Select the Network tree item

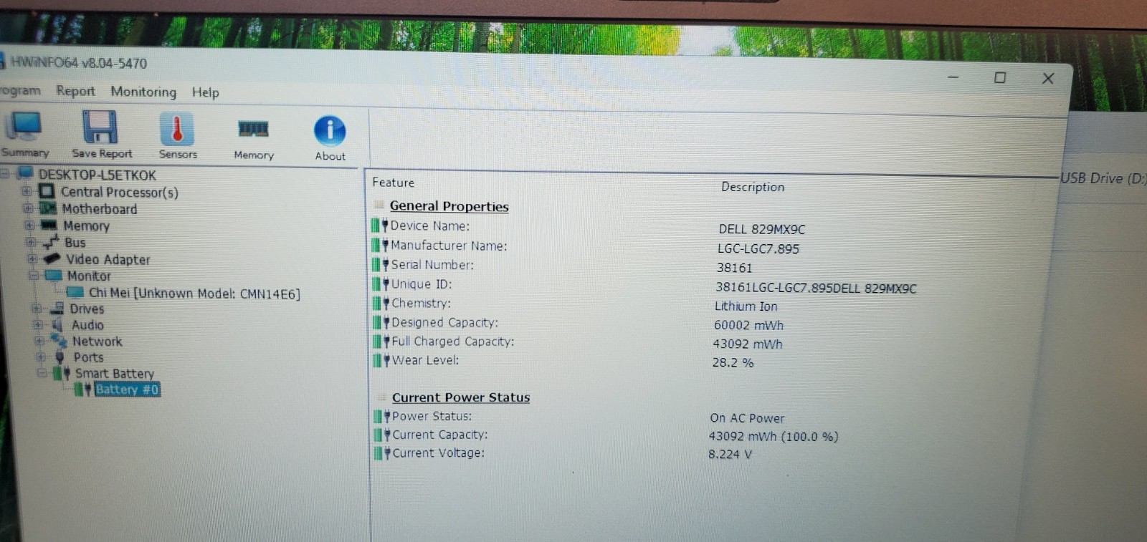pyautogui.click(x=97, y=342)
